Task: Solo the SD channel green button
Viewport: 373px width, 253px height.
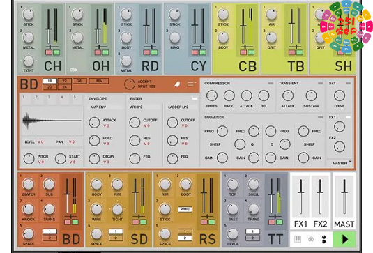Action: (143, 222)
